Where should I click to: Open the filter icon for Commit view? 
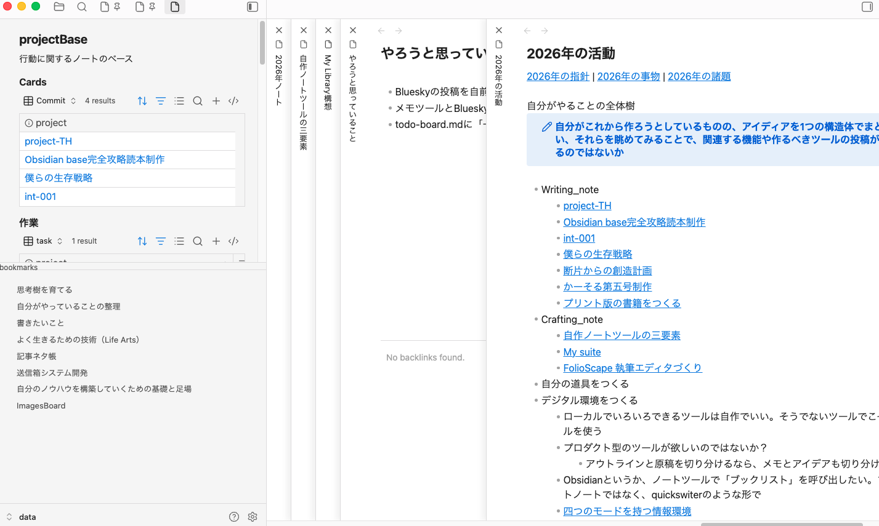[x=161, y=101]
